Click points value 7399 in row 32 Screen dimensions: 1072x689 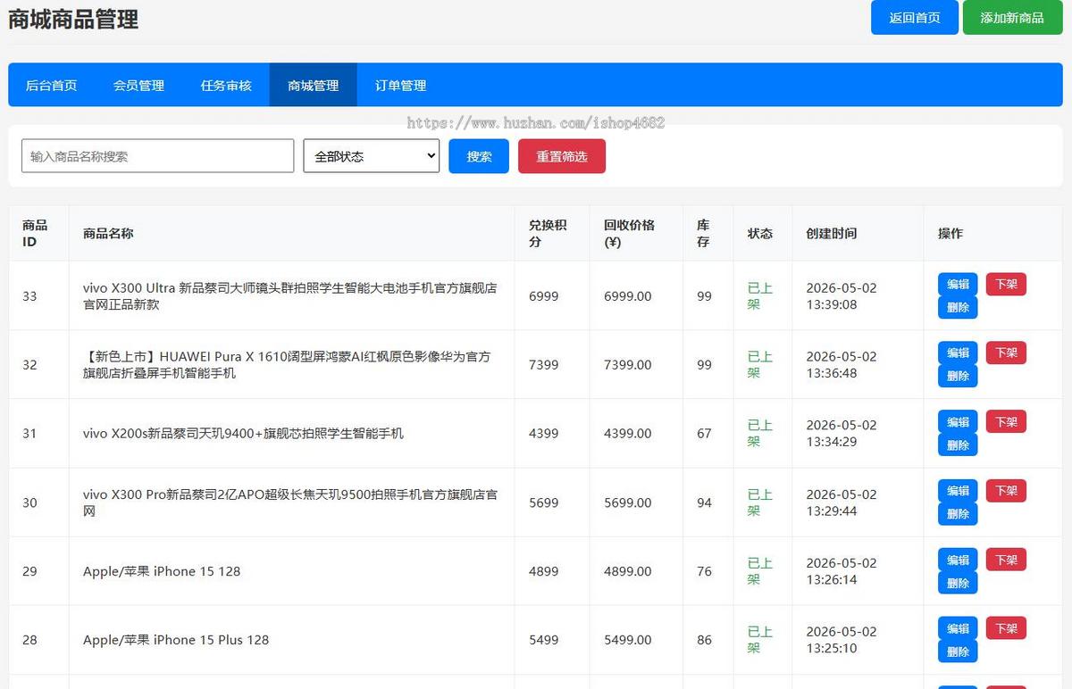coord(543,365)
